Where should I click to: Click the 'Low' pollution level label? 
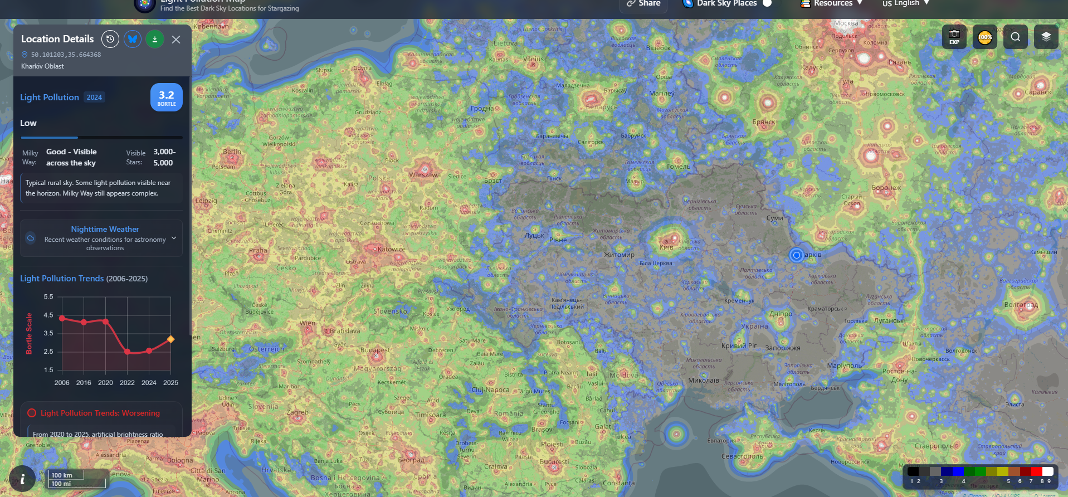[x=28, y=123]
